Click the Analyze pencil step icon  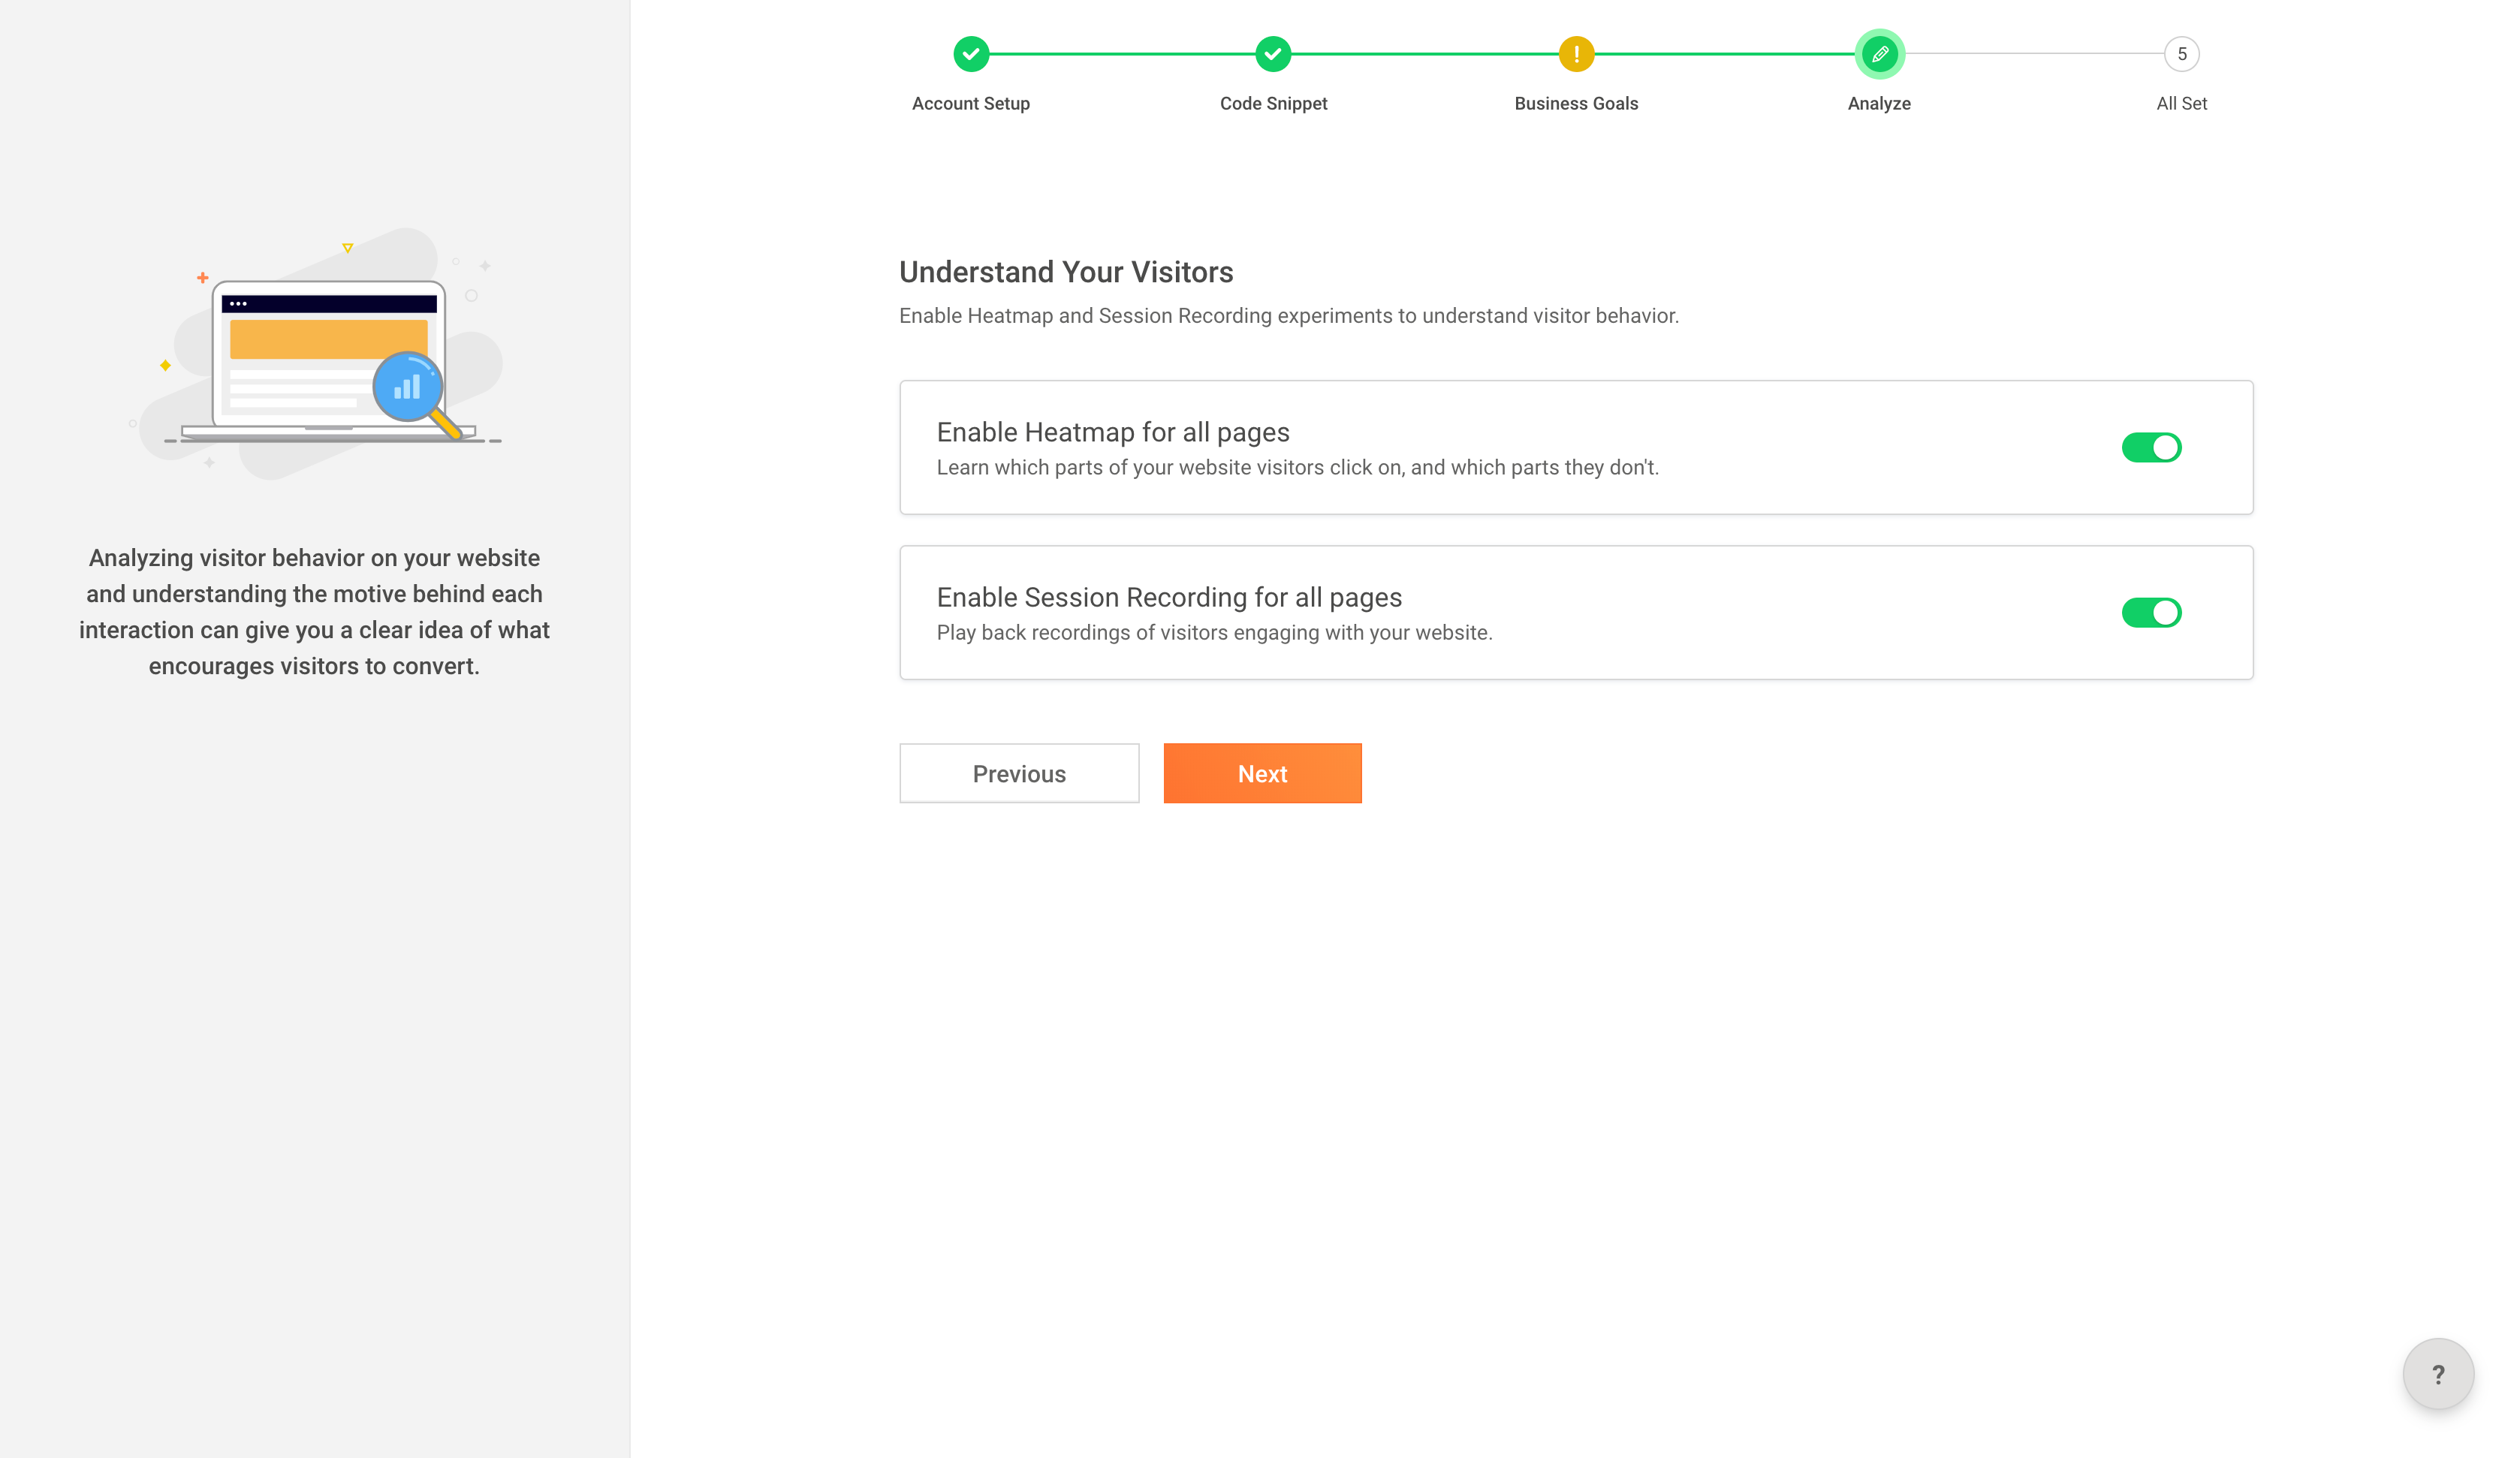pyautogui.click(x=1879, y=54)
